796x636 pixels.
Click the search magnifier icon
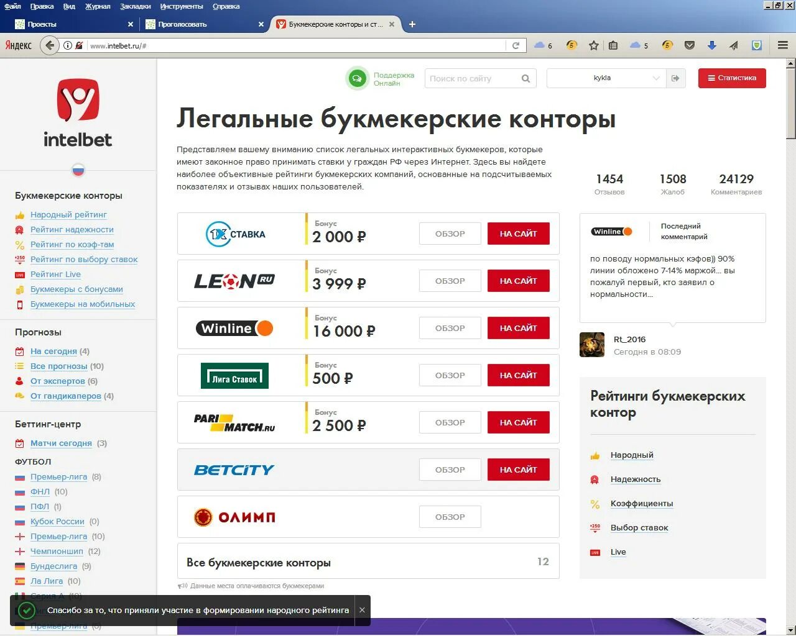point(525,78)
